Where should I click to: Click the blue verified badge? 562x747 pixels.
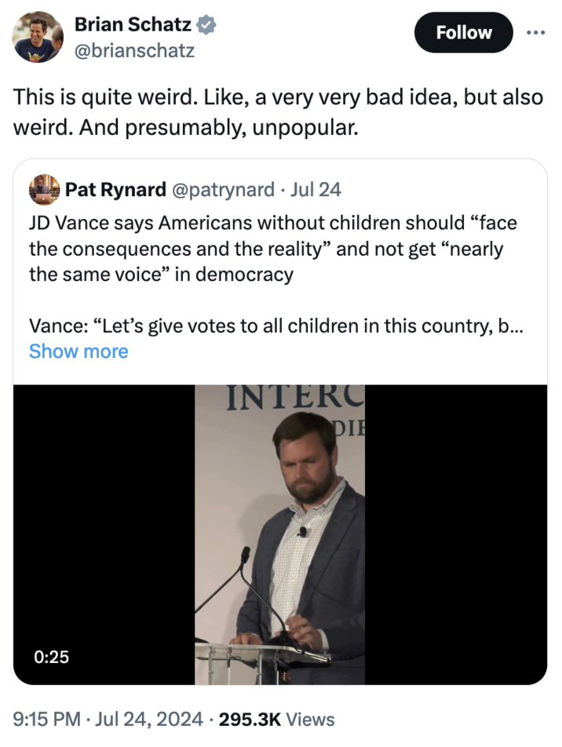pos(206,25)
